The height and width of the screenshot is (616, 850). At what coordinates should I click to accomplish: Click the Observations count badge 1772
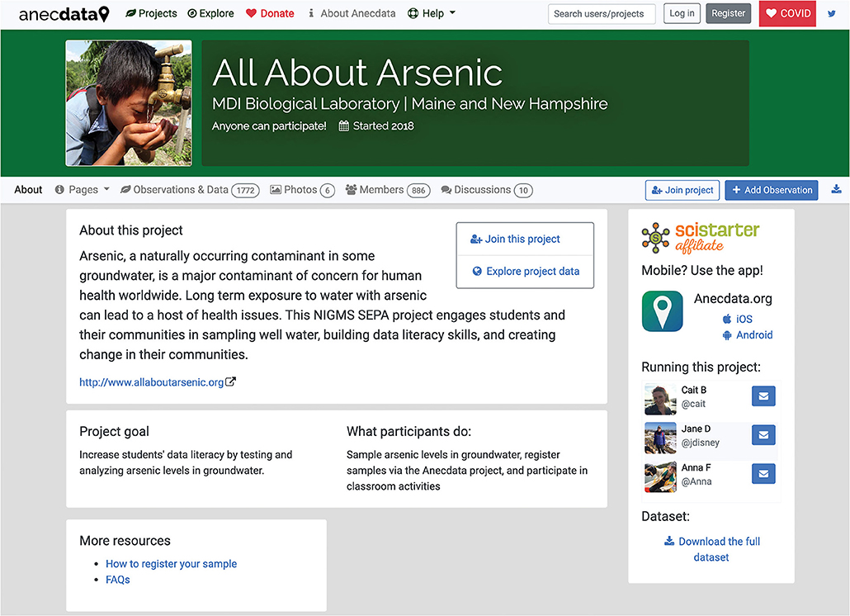click(x=246, y=190)
